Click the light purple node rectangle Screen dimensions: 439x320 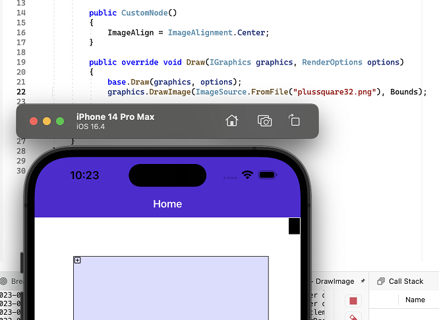click(x=171, y=290)
